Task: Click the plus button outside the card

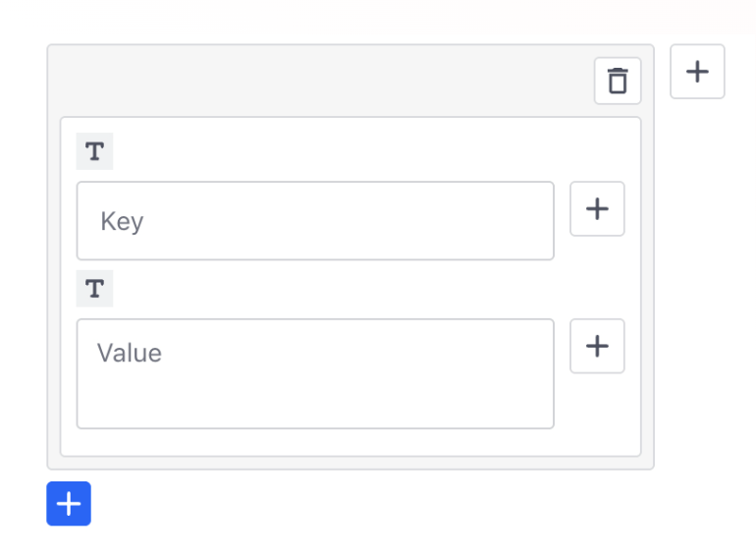Action: click(x=697, y=72)
